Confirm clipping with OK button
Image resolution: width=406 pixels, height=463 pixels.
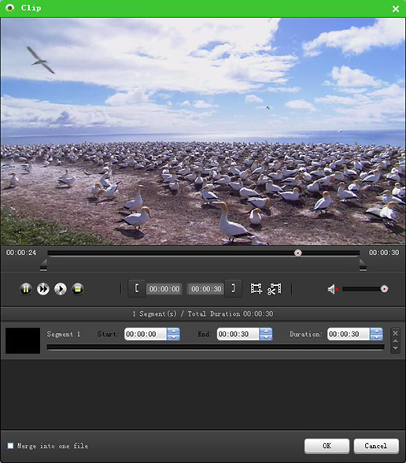(x=327, y=446)
